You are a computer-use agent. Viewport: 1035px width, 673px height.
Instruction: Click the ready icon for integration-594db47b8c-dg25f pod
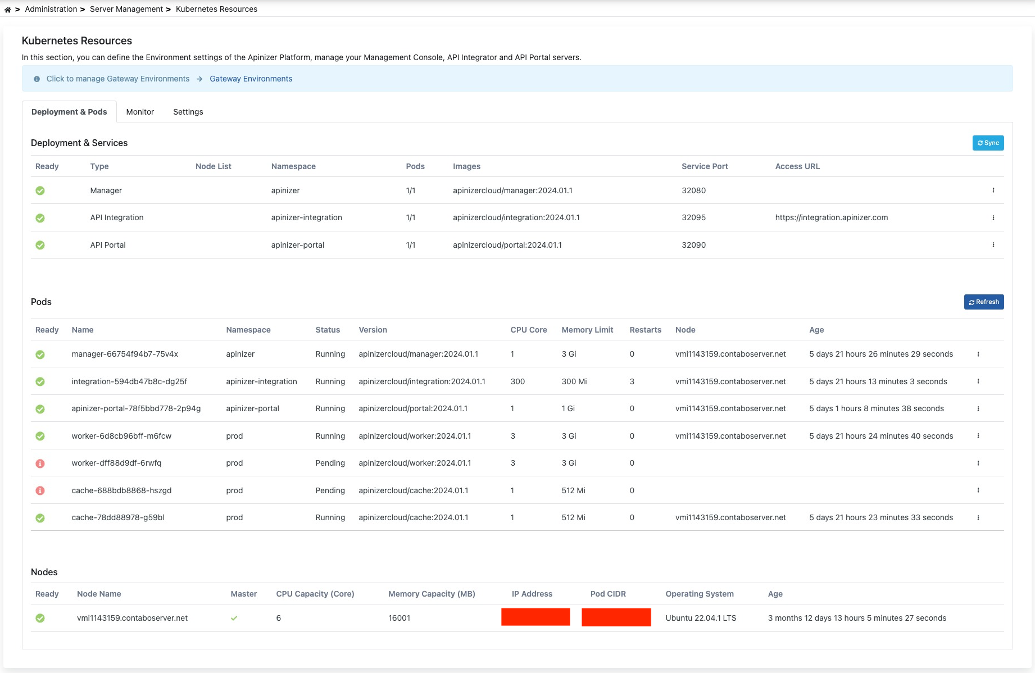pyautogui.click(x=40, y=381)
